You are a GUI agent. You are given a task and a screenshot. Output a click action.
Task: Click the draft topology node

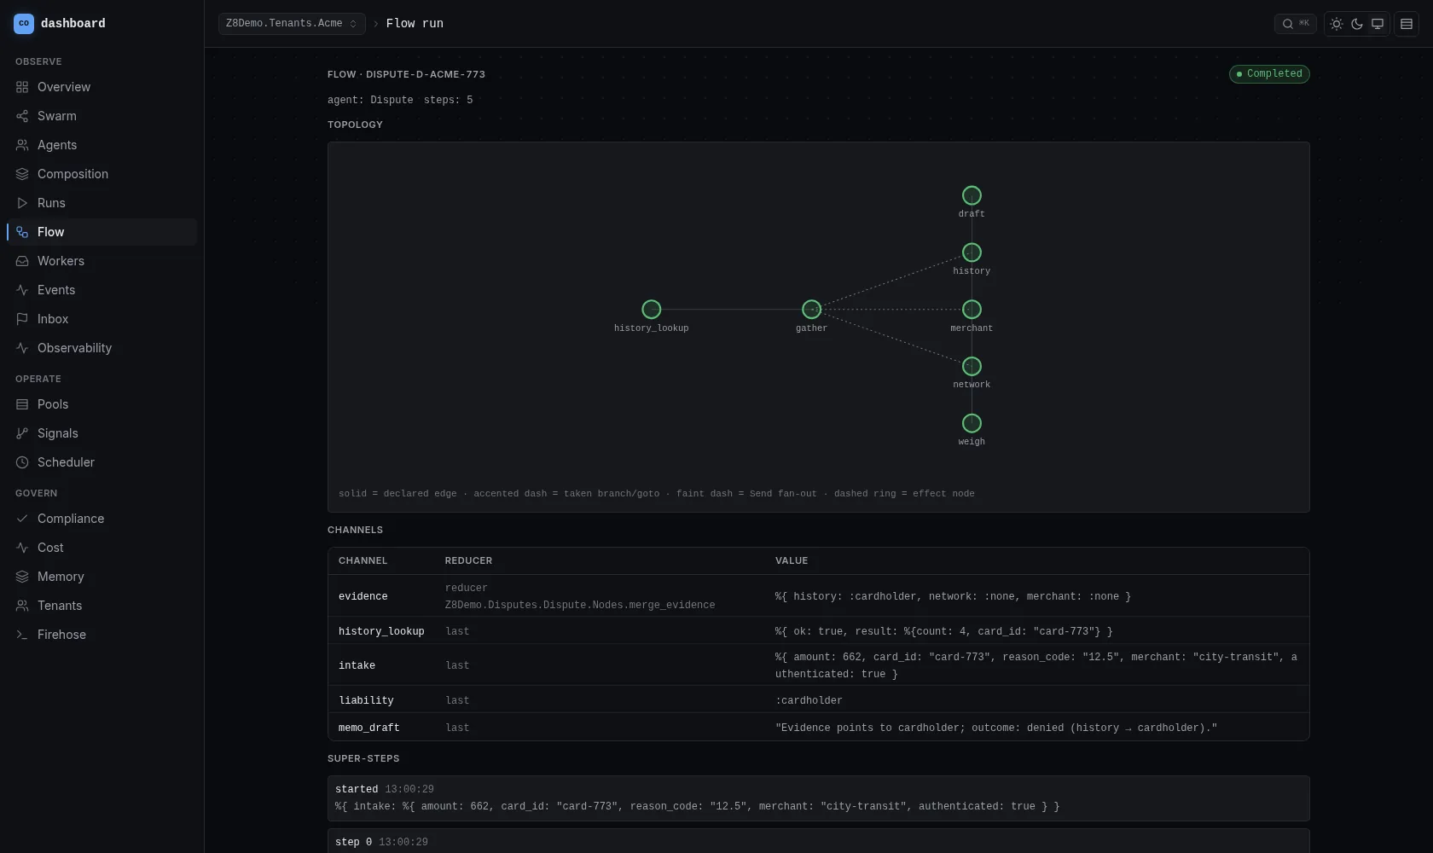pos(972,195)
